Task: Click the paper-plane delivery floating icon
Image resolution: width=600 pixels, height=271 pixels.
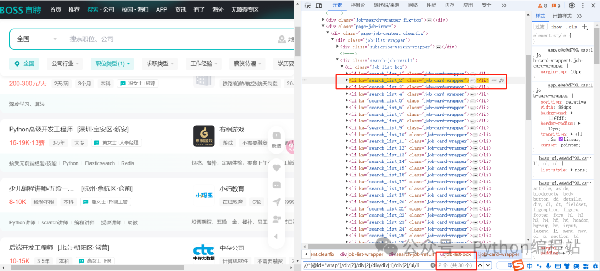Action: click(x=276, y=202)
